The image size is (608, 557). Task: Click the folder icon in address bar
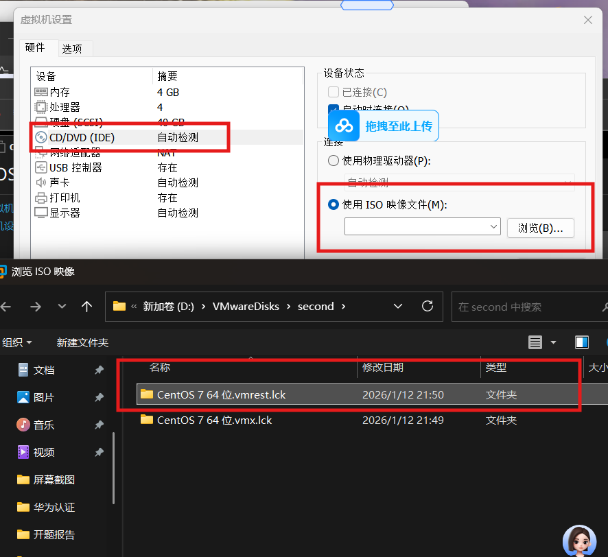(x=119, y=306)
